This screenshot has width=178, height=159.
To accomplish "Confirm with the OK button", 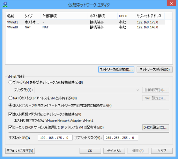I will pos(90,151).
